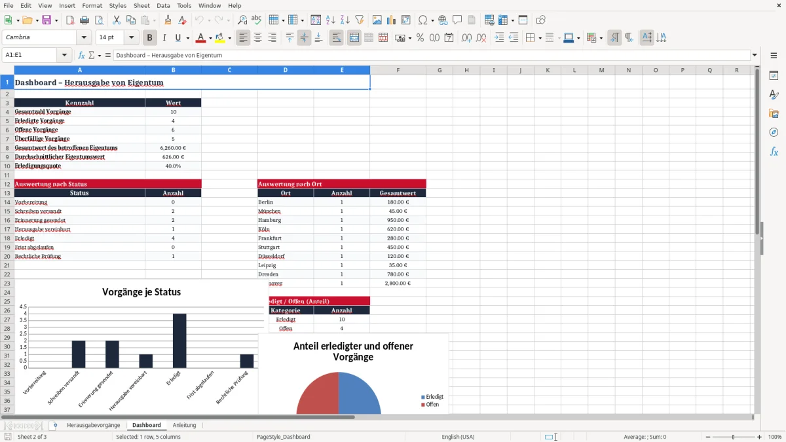786x442 pixels.
Task: Click the zoom slider in status bar
Action: pyautogui.click(x=733, y=437)
